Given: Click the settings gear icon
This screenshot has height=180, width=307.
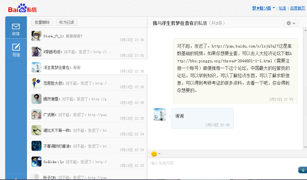Looking at the screenshot, I should coord(289,23).
